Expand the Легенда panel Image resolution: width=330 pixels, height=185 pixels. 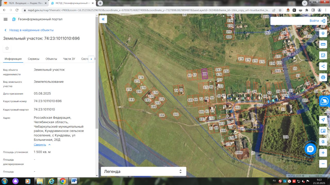[143, 171]
